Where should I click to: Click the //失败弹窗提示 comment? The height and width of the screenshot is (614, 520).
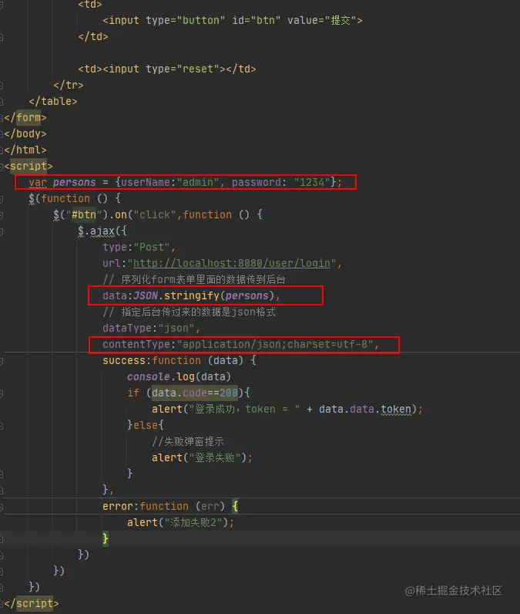pos(188,441)
